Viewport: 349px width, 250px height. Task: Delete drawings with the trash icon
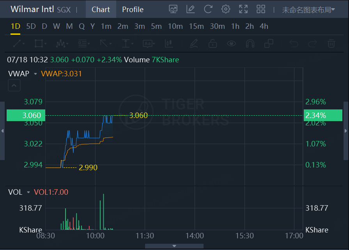[331, 44]
